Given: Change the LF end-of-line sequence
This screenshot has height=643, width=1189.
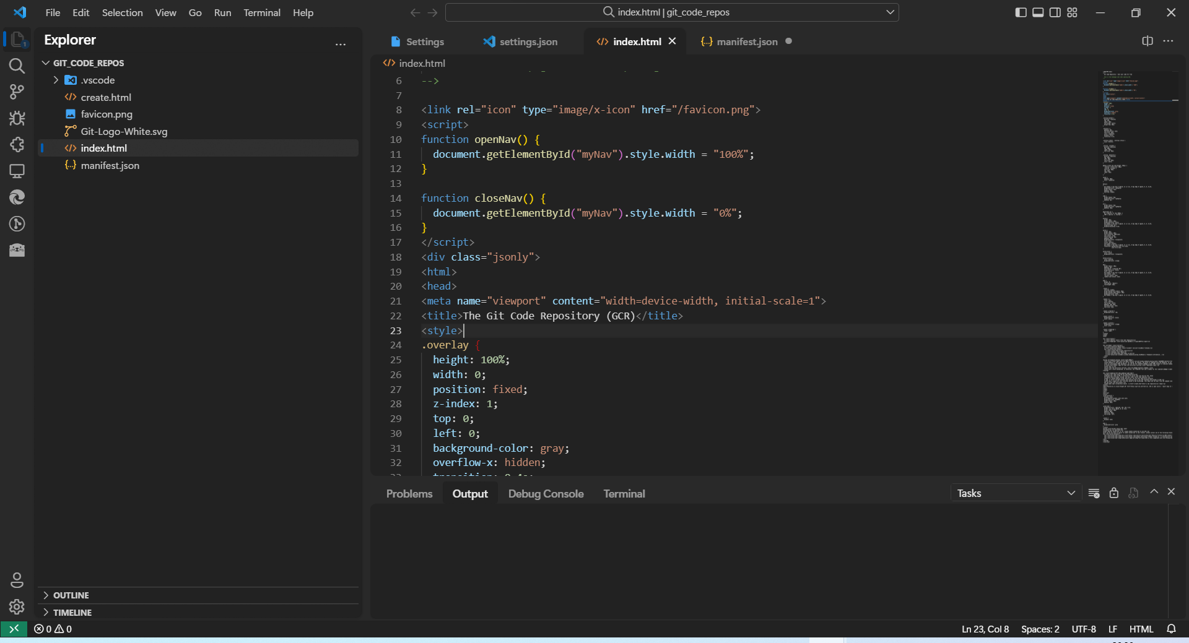Looking at the screenshot, I should click(1113, 629).
